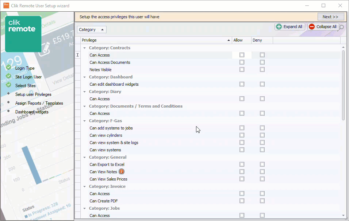Select Dashboard widgets wizard step
Screen dimensions: 349x221
32,112
